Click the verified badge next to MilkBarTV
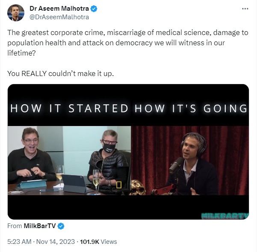This screenshot has height=252, width=260. click(x=61, y=226)
